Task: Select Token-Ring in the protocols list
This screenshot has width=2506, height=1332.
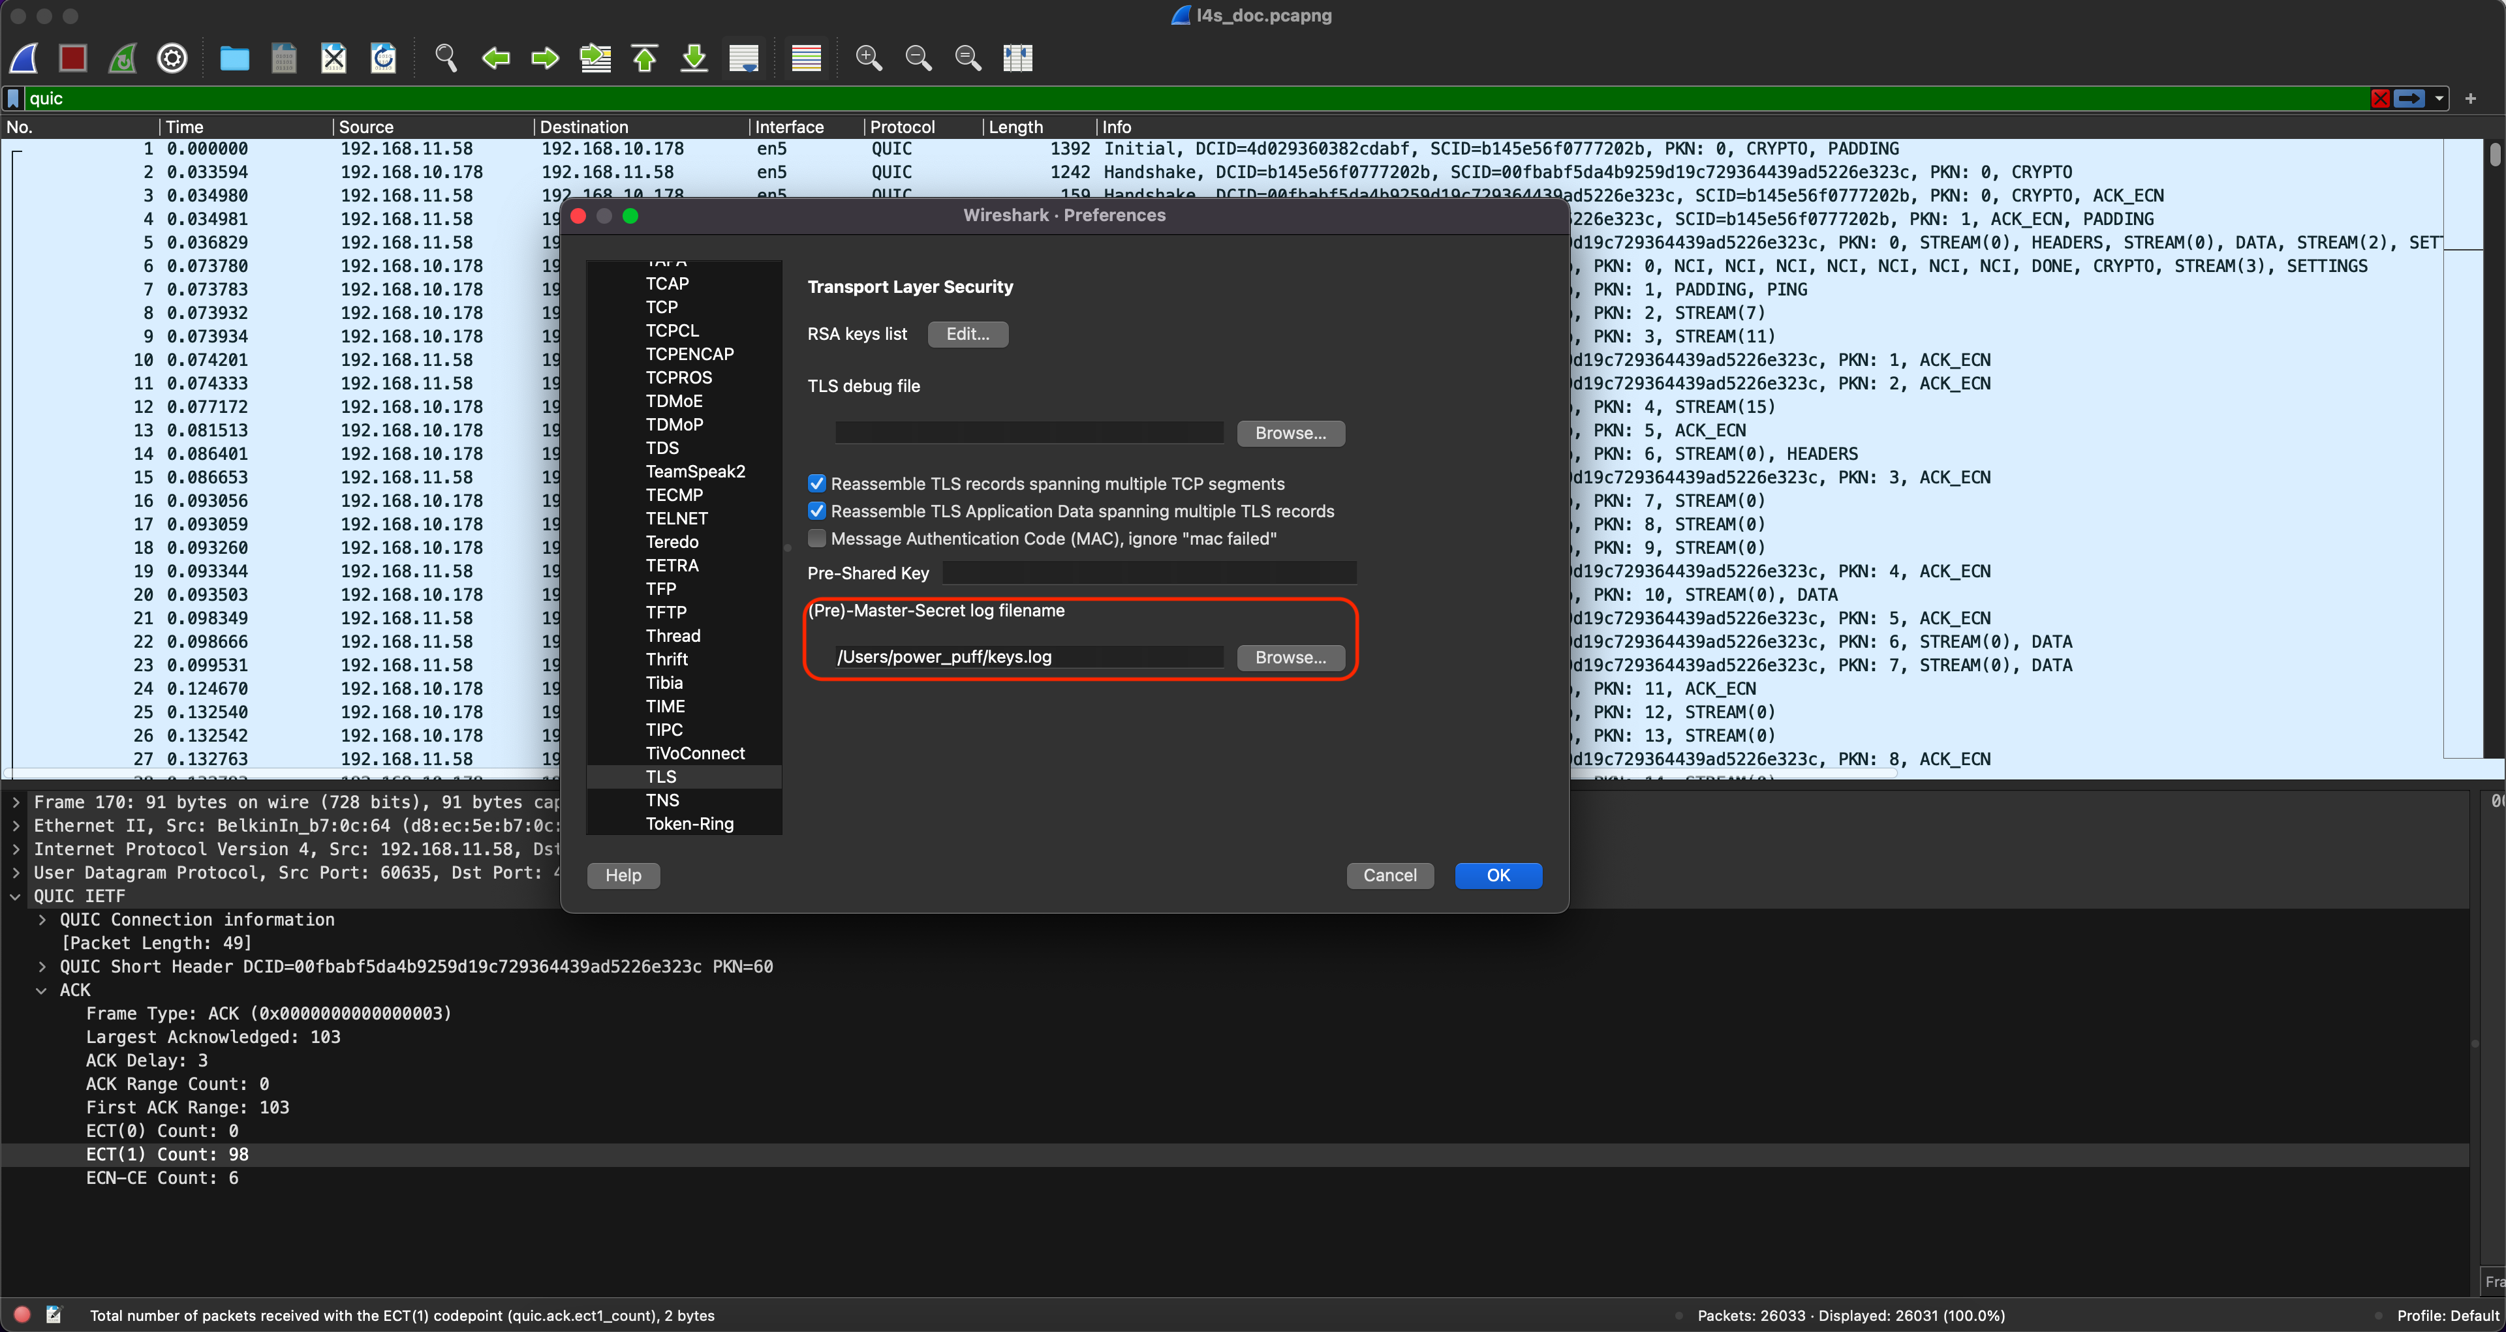Action: [x=690, y=823]
